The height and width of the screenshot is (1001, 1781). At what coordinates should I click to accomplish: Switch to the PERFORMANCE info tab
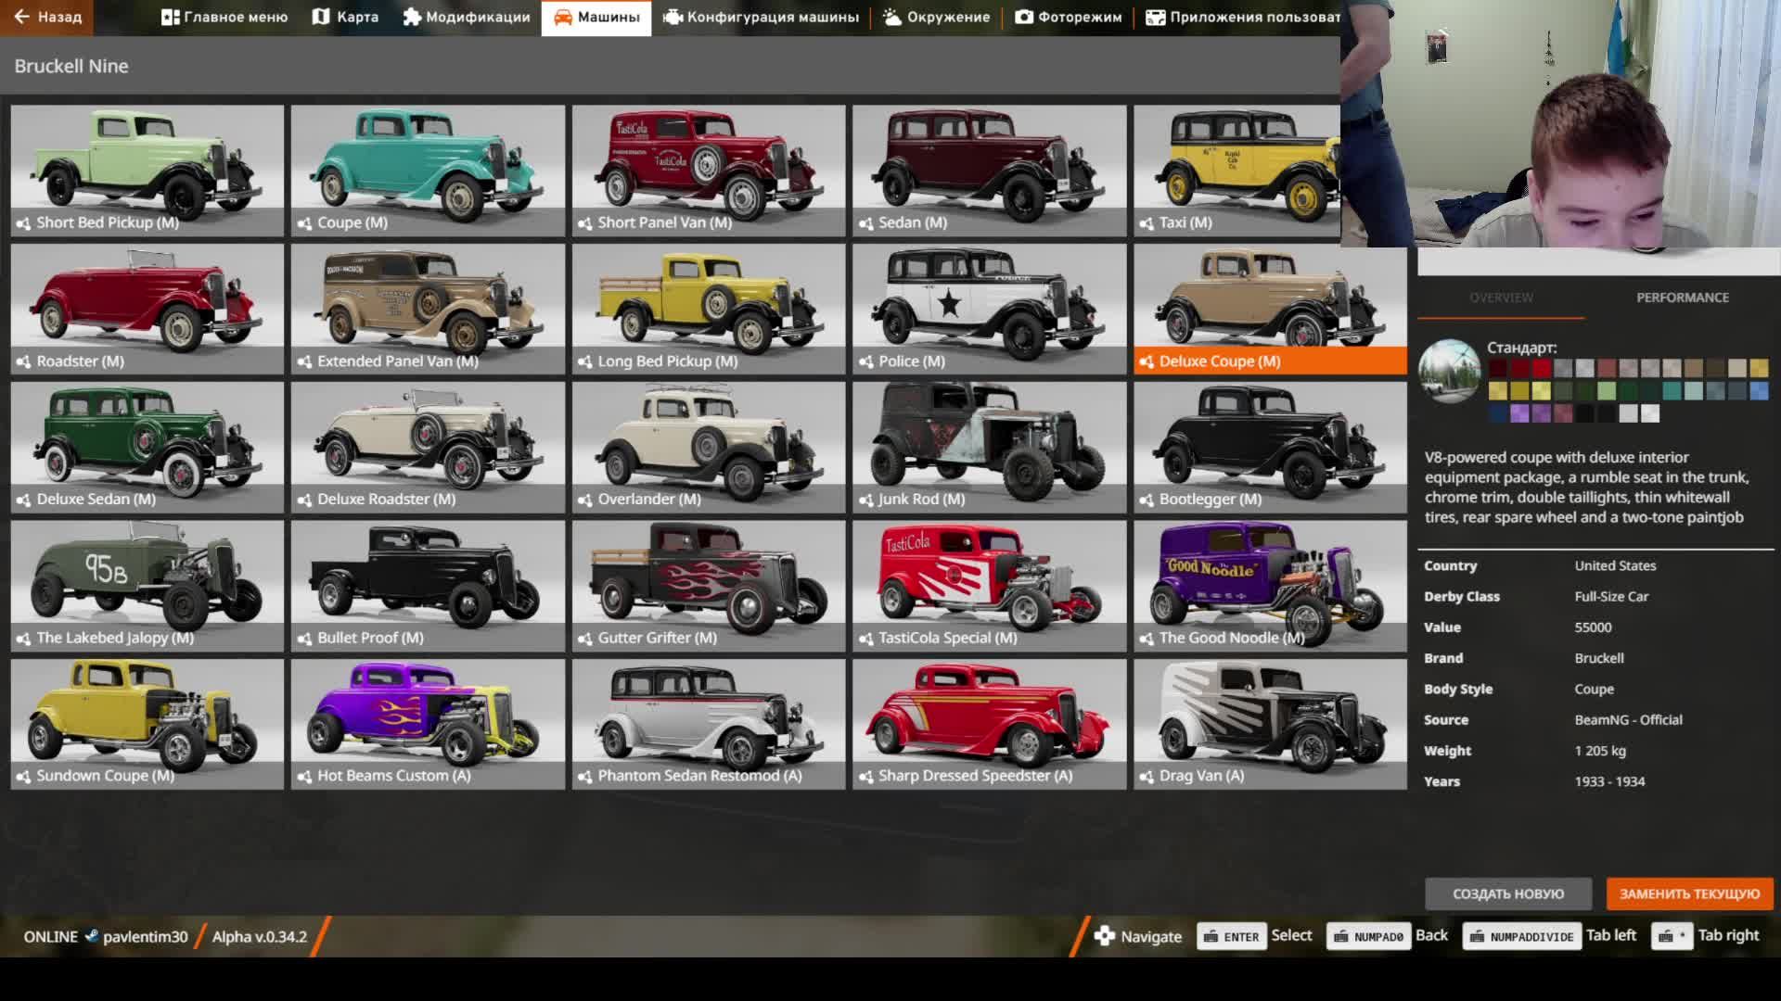tap(1682, 298)
